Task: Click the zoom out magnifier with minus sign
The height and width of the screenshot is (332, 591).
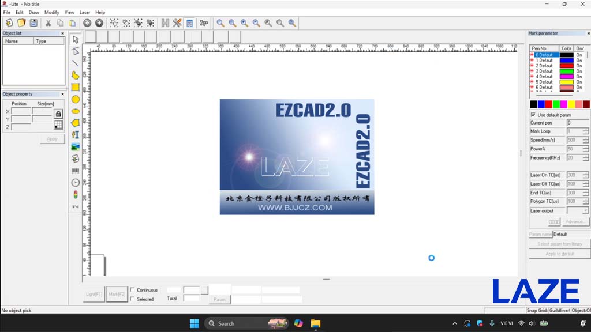Action: (256, 23)
